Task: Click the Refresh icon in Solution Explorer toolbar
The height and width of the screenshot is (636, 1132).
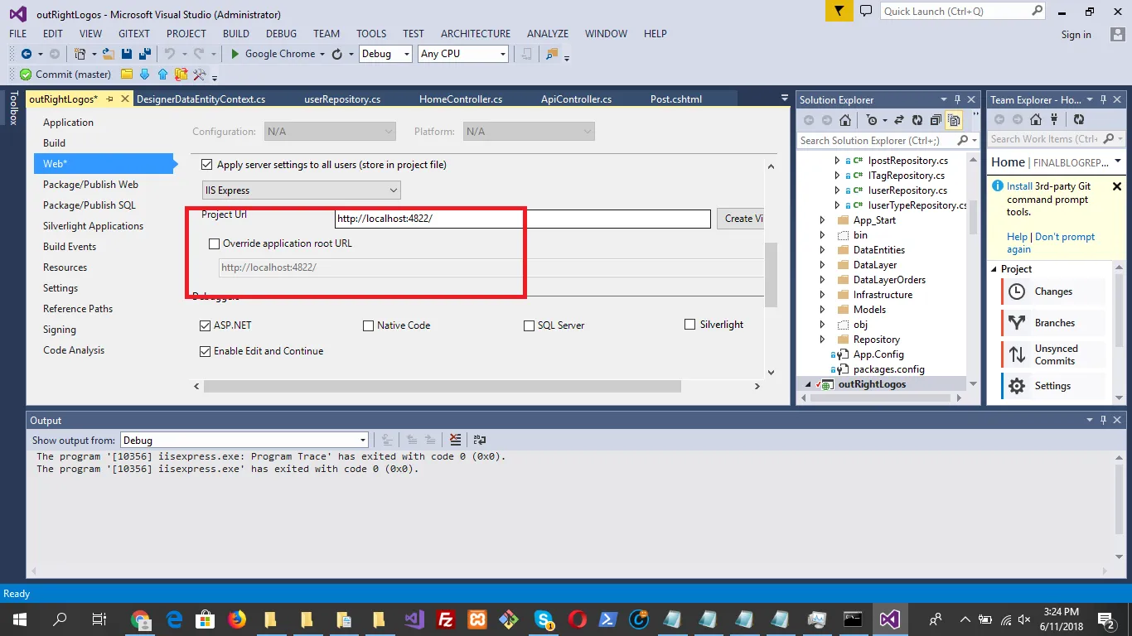Action: [917, 120]
